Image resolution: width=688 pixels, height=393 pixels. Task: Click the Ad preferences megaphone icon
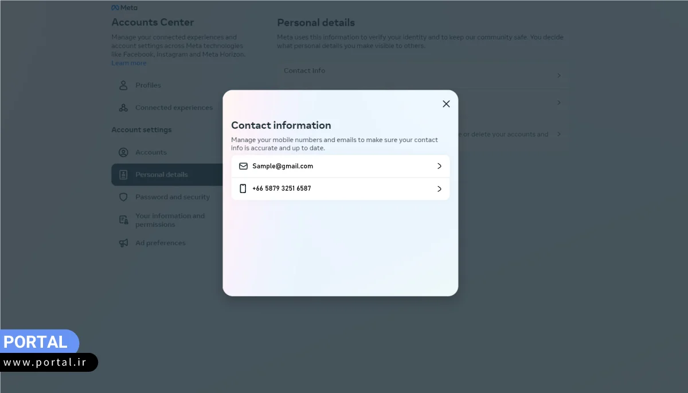(x=123, y=243)
